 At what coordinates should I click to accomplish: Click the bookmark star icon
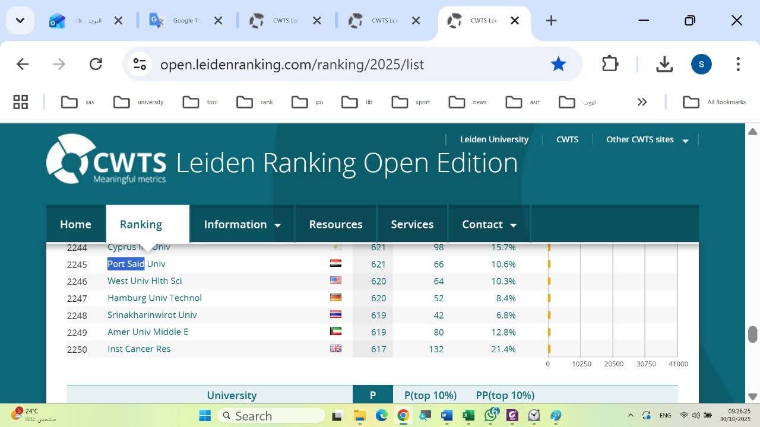pyautogui.click(x=558, y=64)
